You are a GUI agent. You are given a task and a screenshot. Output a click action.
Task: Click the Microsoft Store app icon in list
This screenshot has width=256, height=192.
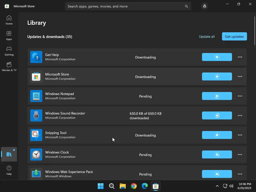click(36, 76)
